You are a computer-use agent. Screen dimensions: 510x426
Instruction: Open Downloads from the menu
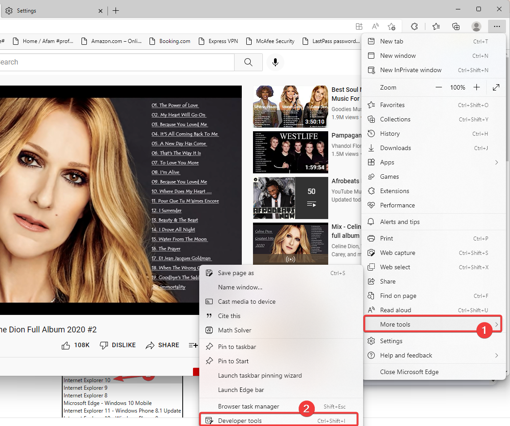[x=433, y=148]
